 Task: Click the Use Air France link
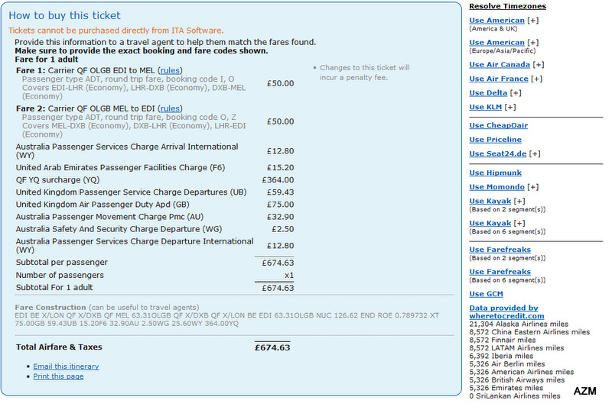pos(499,79)
